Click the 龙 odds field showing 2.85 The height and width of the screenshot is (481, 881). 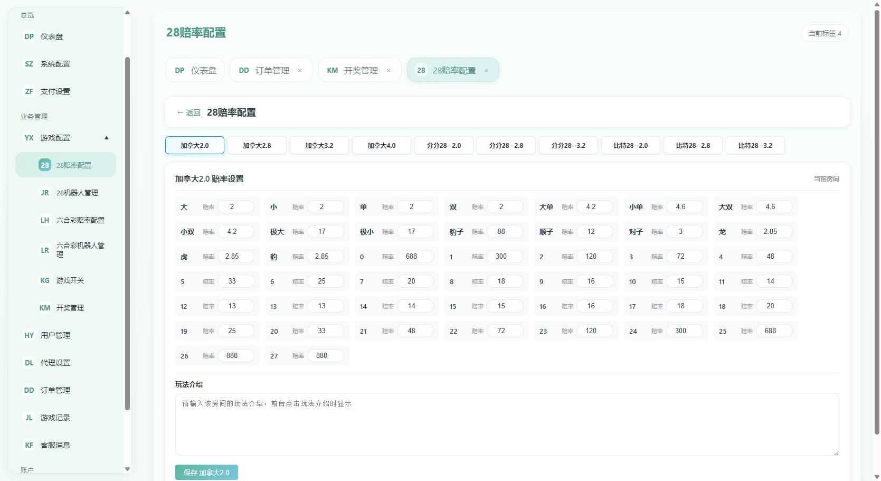(x=774, y=231)
